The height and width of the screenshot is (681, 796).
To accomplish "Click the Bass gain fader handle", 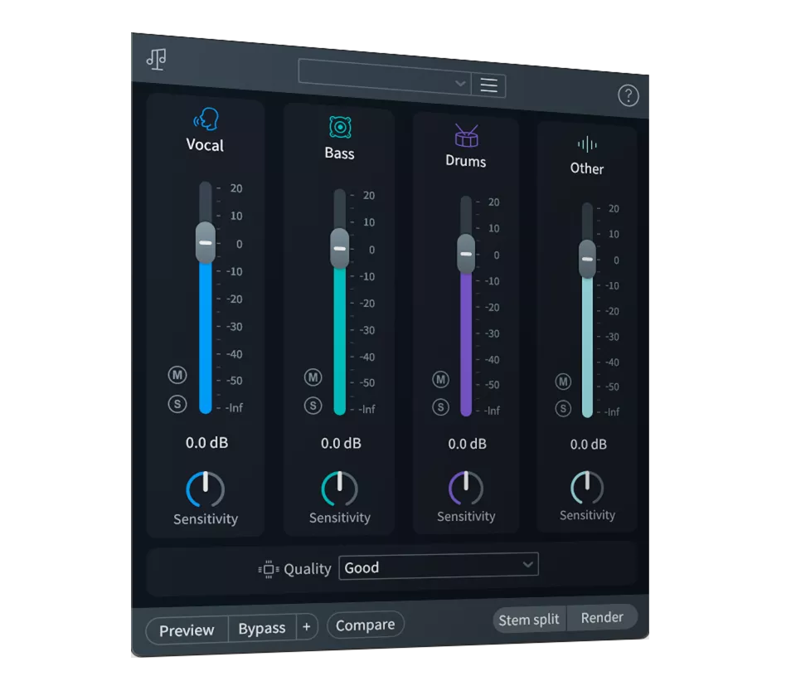I will (x=340, y=248).
